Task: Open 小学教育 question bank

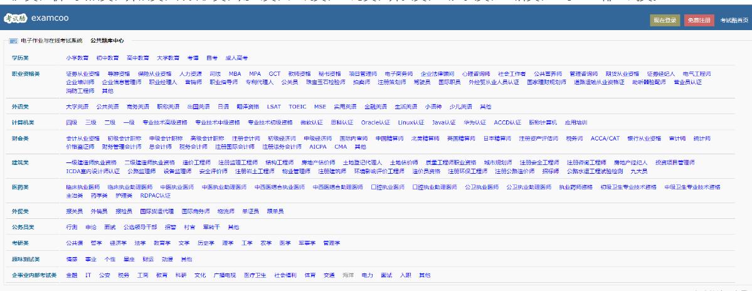Action: 77,58
